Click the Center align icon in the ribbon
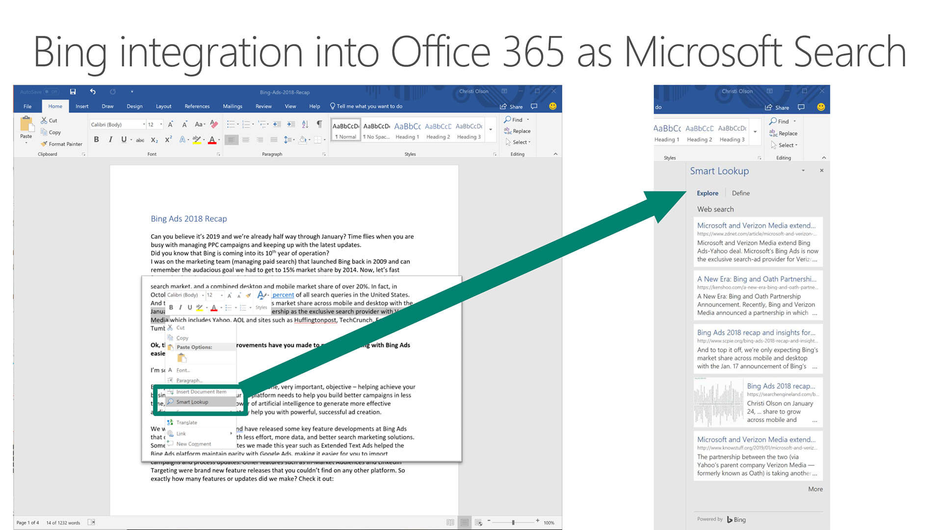This screenshot has width=942, height=530. click(x=246, y=140)
